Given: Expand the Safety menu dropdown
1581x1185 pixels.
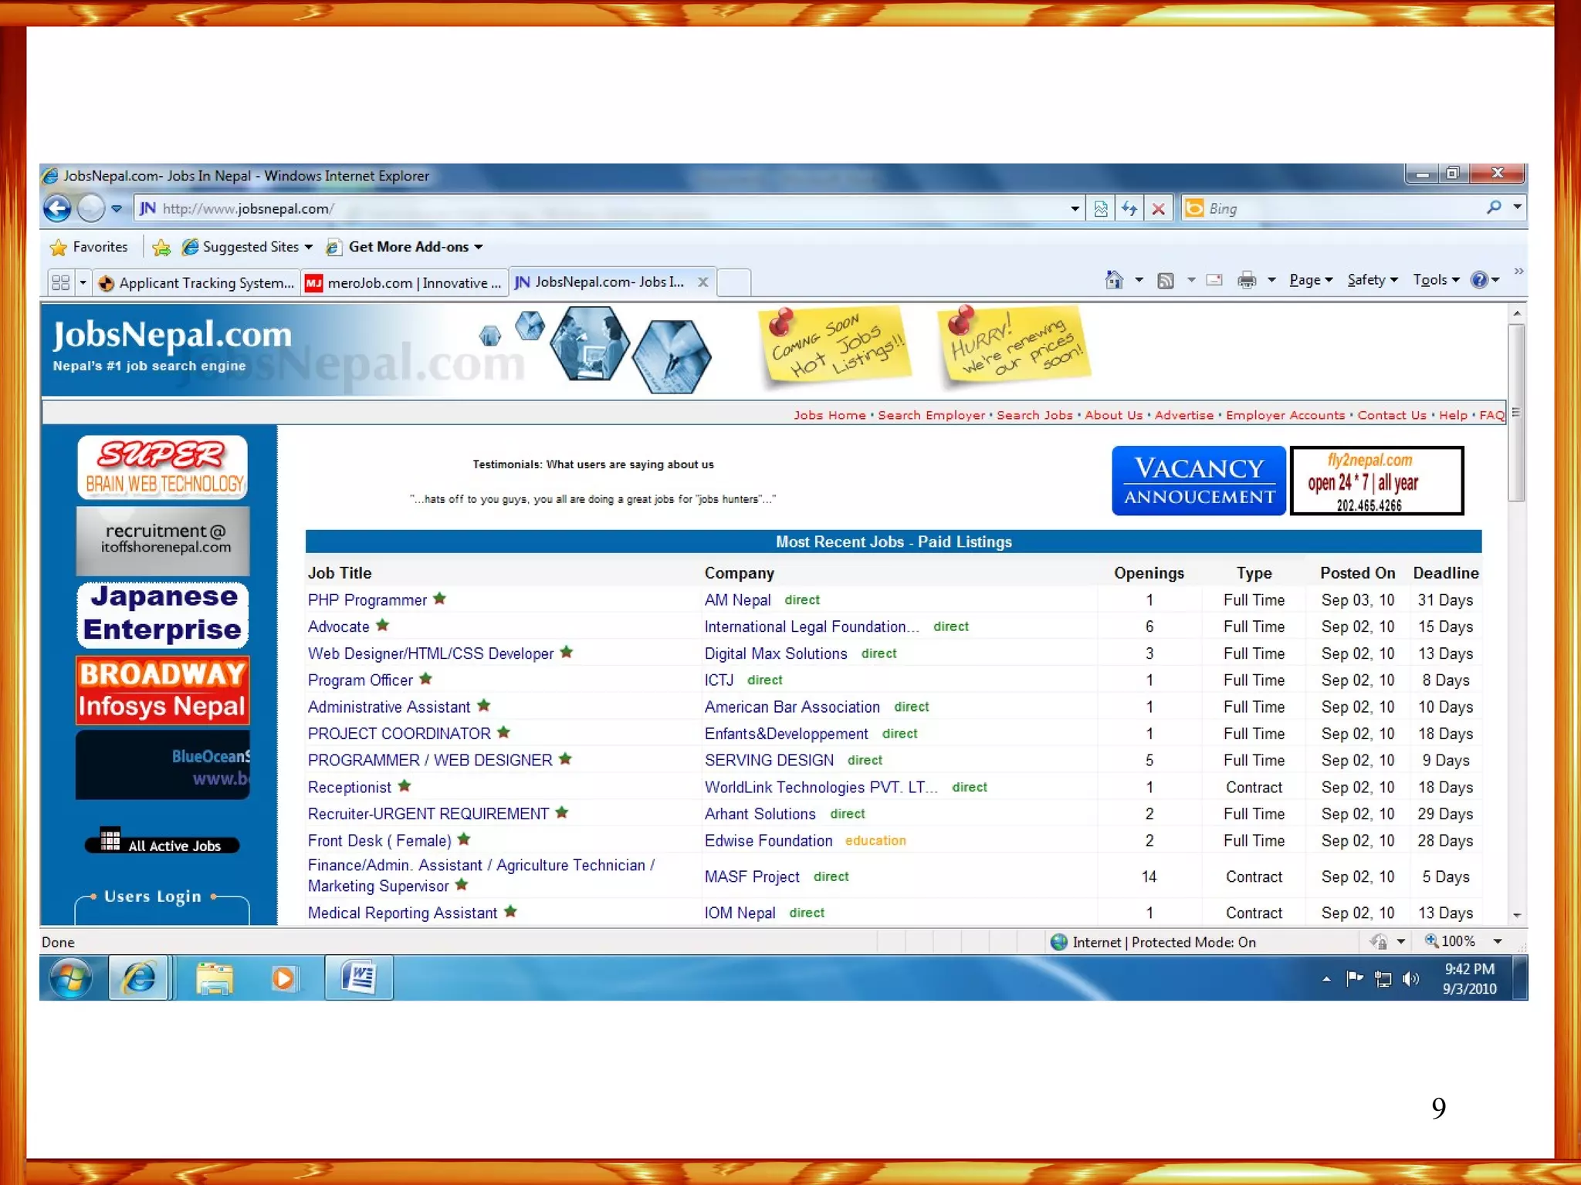Looking at the screenshot, I should [1372, 280].
